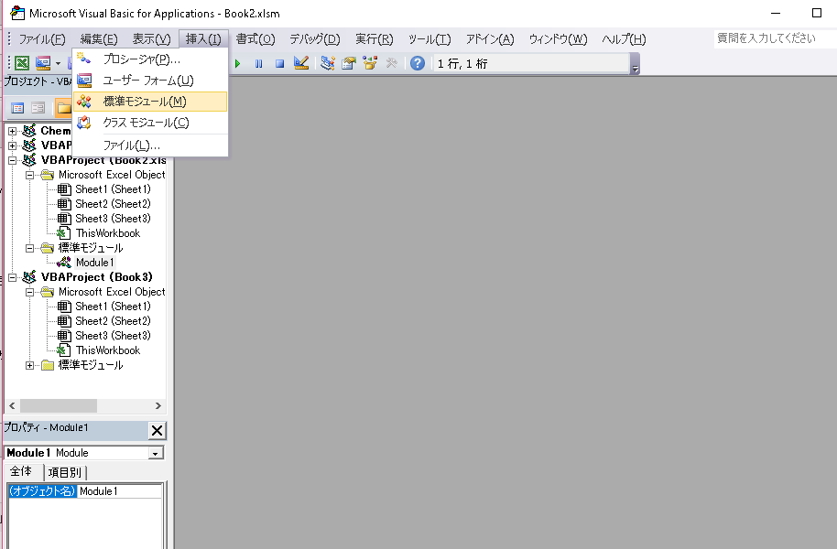
Task: Close the Properties pane with X button
Action: 157,430
